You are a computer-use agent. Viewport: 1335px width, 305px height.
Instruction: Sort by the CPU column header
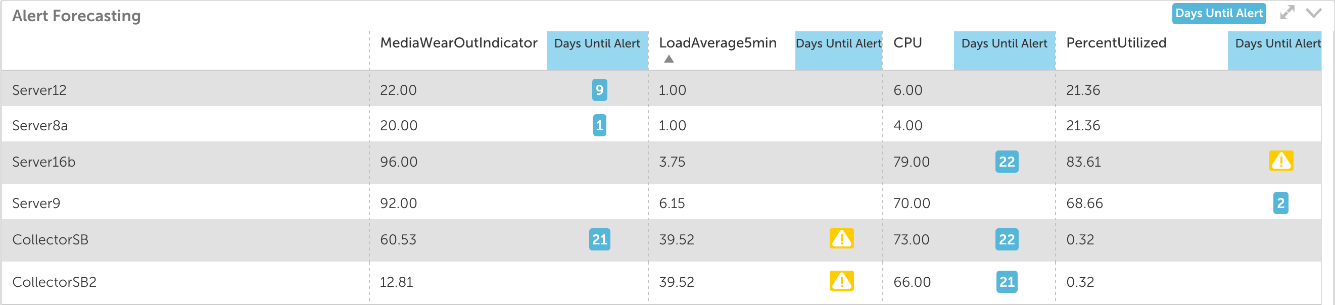point(907,43)
